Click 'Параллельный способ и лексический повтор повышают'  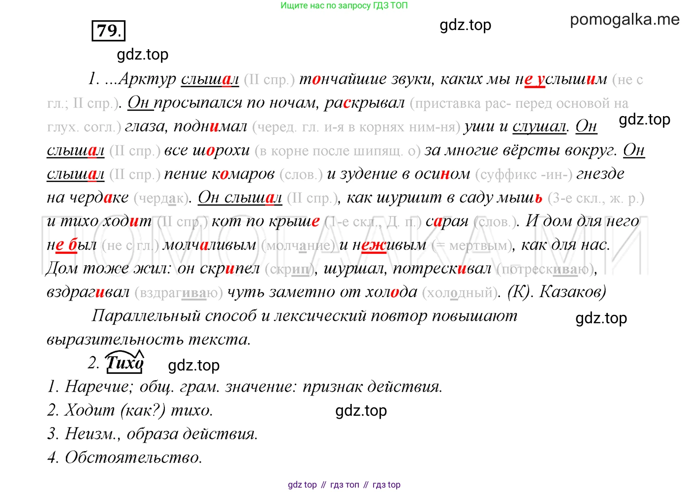click(x=305, y=315)
